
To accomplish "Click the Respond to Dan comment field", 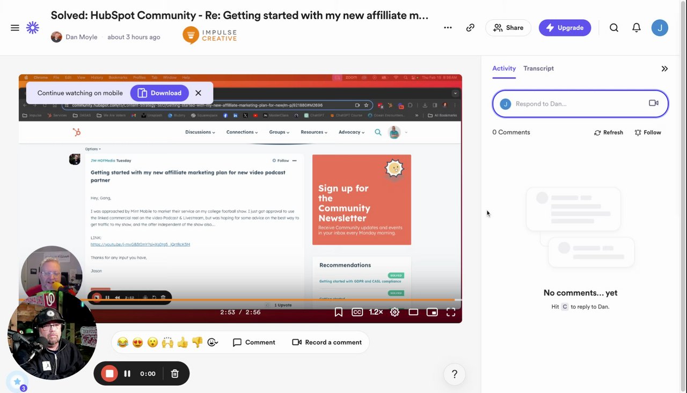I will 580,103.
